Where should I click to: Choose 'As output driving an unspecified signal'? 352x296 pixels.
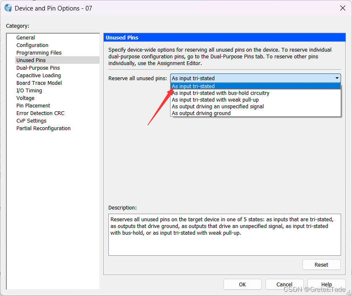(255, 107)
